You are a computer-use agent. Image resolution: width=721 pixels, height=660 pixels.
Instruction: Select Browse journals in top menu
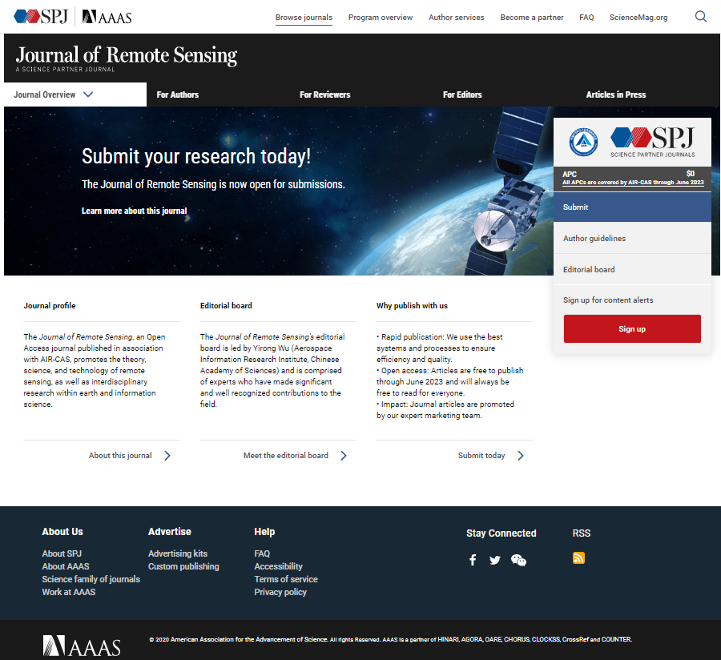tap(304, 18)
